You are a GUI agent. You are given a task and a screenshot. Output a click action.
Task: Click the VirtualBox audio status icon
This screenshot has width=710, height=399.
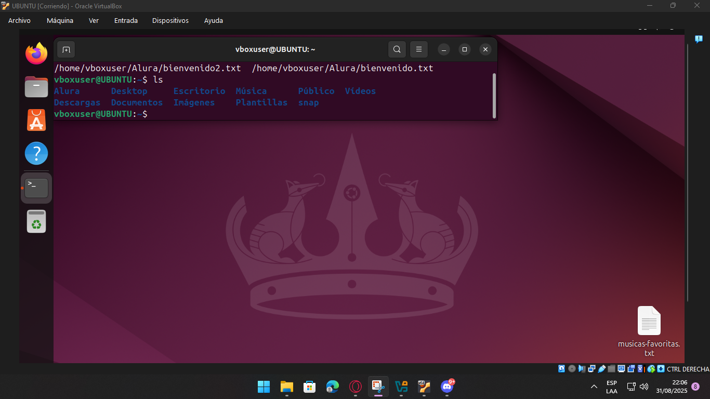pyautogui.click(x=582, y=369)
